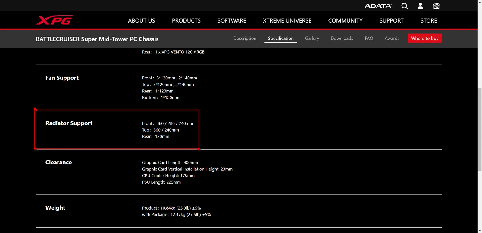Open the XTREME UNIVERSE menu
The height and width of the screenshot is (233, 482).
click(287, 20)
